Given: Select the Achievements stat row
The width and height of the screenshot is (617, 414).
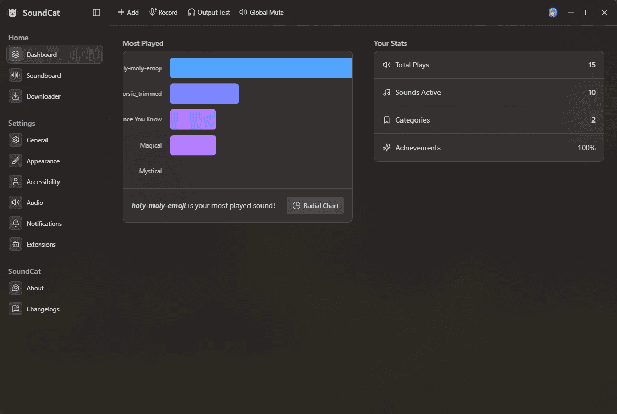Looking at the screenshot, I should [x=489, y=148].
